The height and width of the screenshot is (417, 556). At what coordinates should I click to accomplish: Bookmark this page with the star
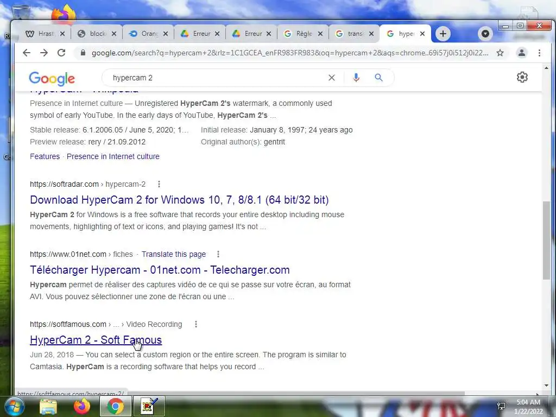[500, 53]
